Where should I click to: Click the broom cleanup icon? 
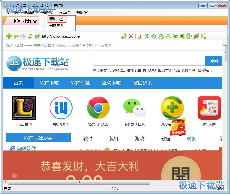140,36
